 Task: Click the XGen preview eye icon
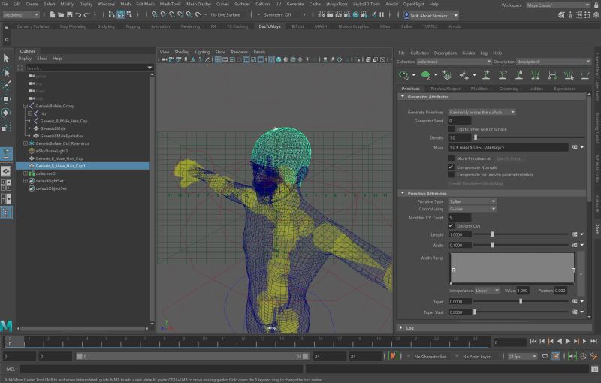click(x=403, y=74)
